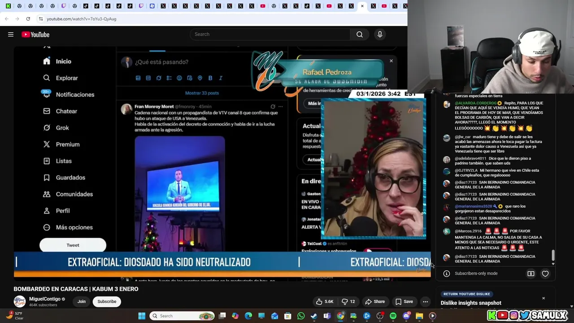Screen dimensions: 574x323
Task: Open @mariannasims3528's chat username
Action: pos(473,206)
